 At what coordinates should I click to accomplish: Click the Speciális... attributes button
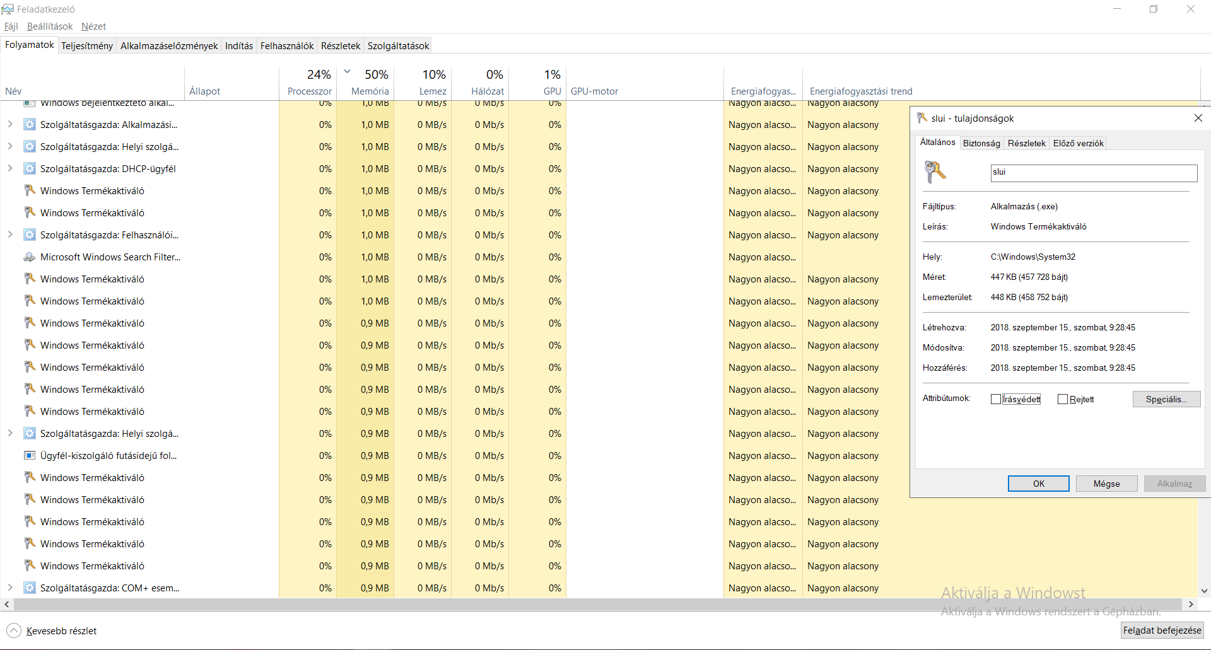tap(1166, 399)
